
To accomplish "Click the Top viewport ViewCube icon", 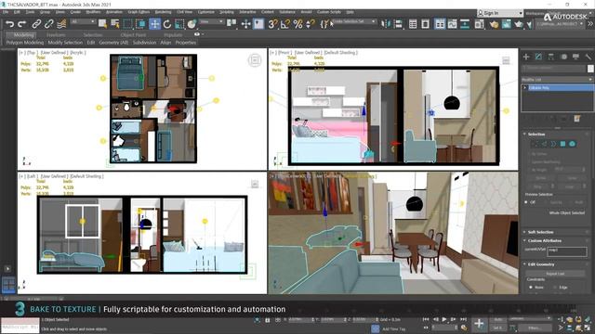I will [x=255, y=60].
